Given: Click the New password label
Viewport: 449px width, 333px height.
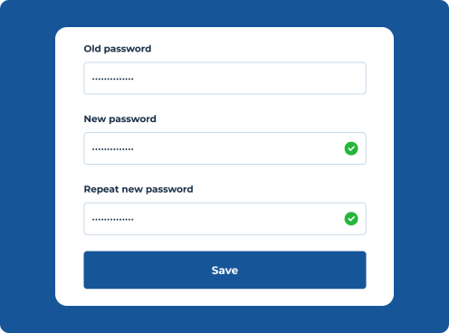Looking at the screenshot, I should tap(120, 119).
